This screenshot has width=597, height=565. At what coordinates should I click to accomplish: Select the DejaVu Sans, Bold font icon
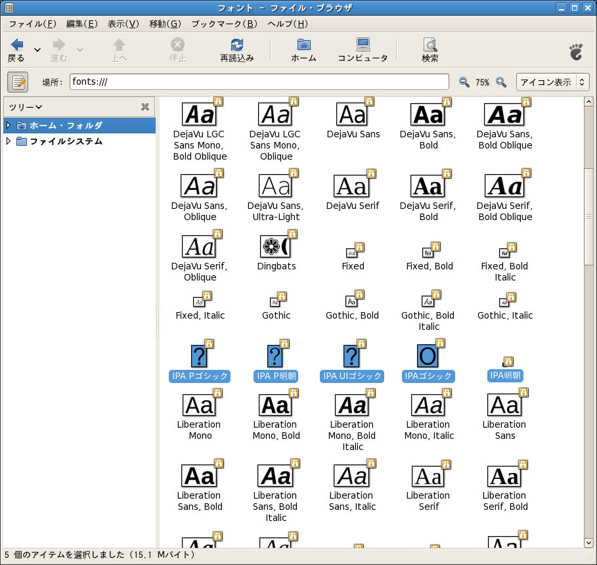pos(428,114)
